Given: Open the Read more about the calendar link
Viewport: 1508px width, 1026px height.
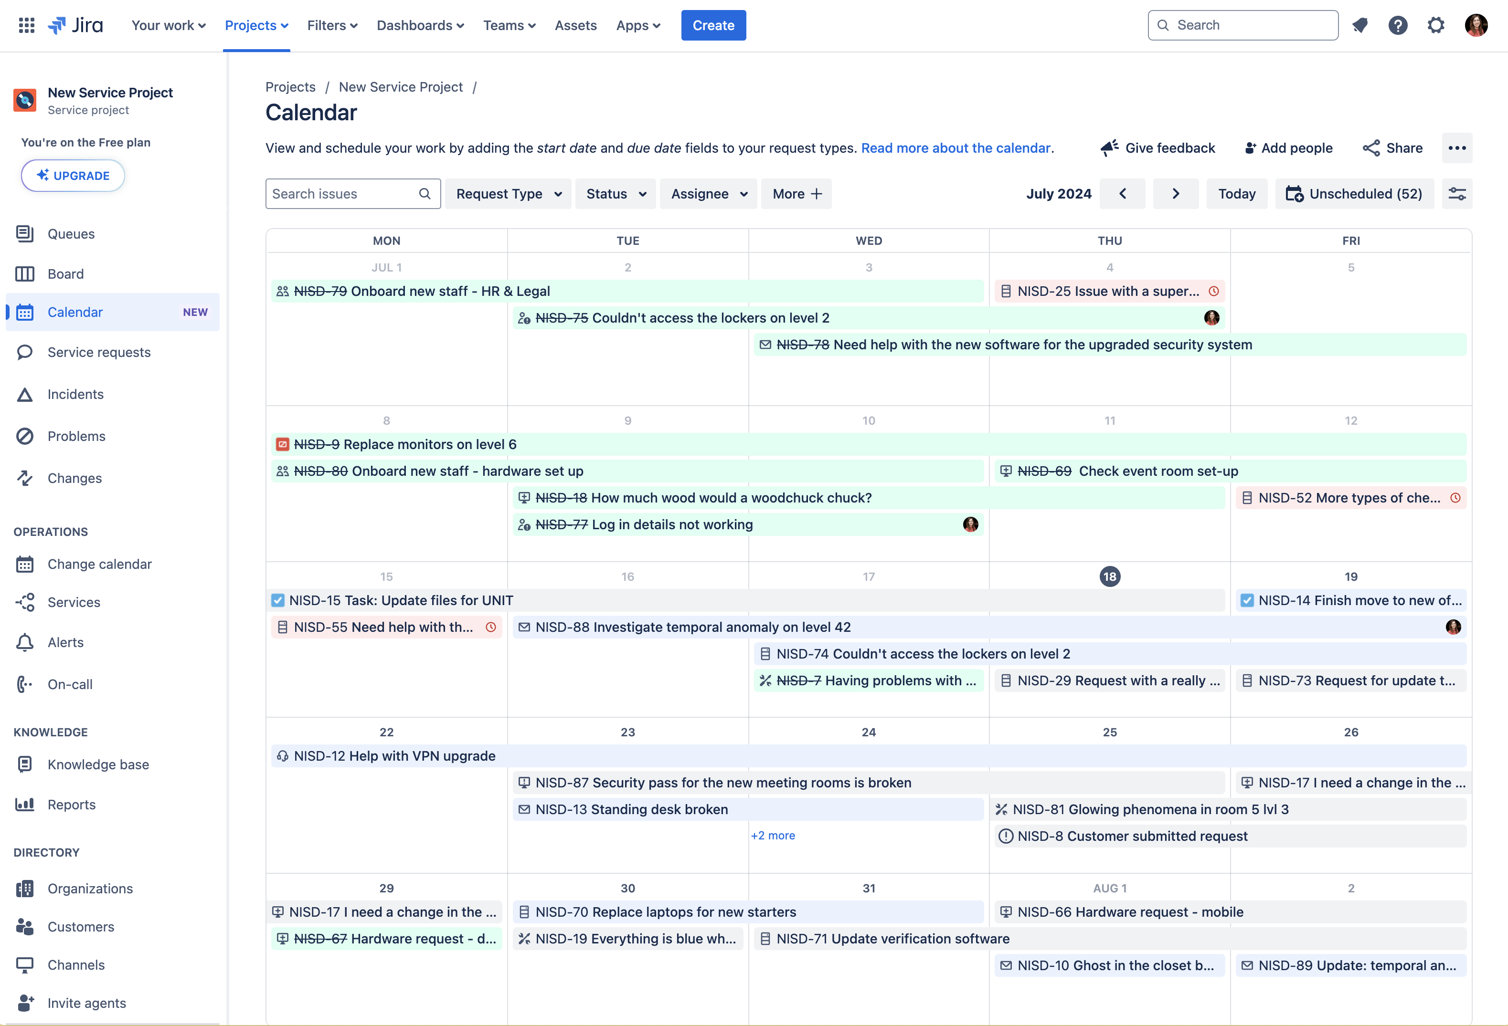Looking at the screenshot, I should (x=955, y=148).
